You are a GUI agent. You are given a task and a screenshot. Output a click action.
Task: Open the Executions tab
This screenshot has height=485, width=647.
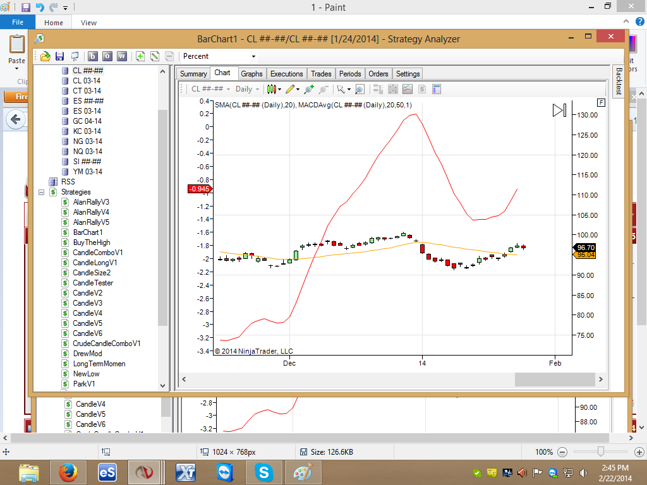coord(286,74)
